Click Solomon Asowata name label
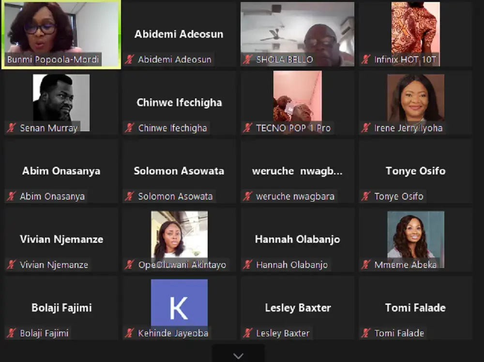The image size is (484, 362). 175,196
